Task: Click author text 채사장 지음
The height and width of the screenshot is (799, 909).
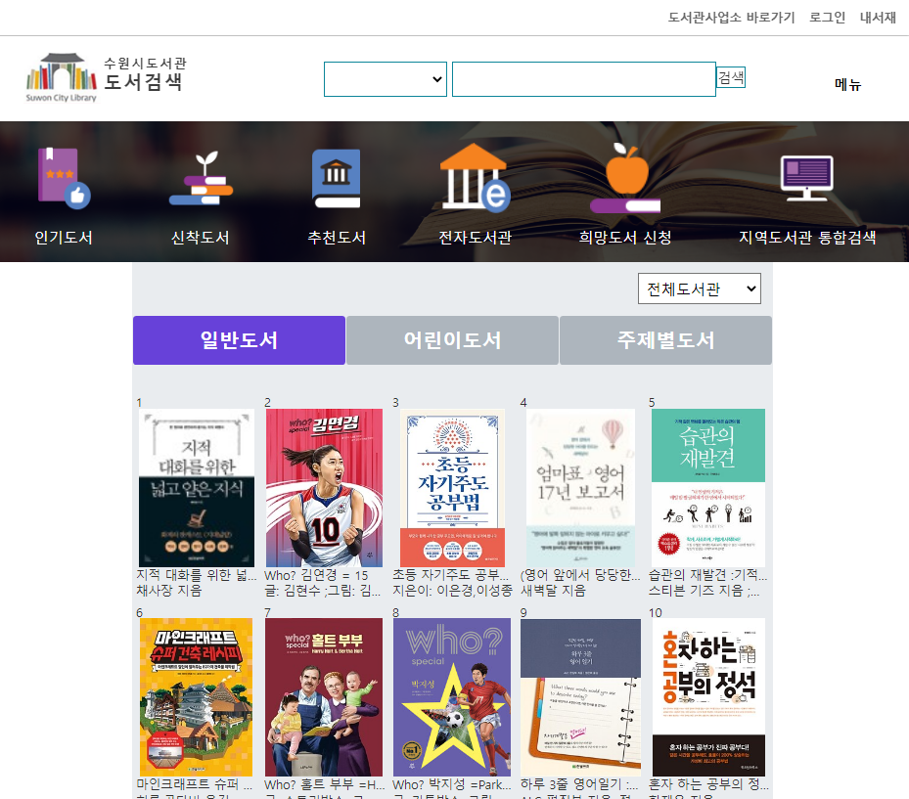Action: point(168,591)
